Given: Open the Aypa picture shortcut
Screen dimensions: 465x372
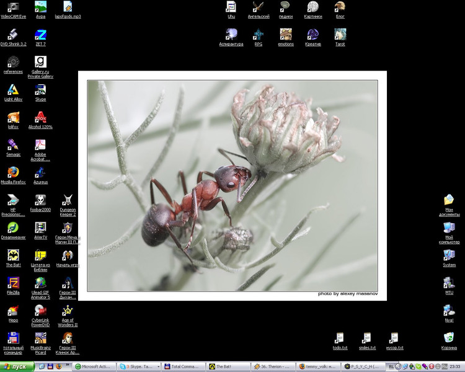Looking at the screenshot, I should pyautogui.click(x=41, y=10).
